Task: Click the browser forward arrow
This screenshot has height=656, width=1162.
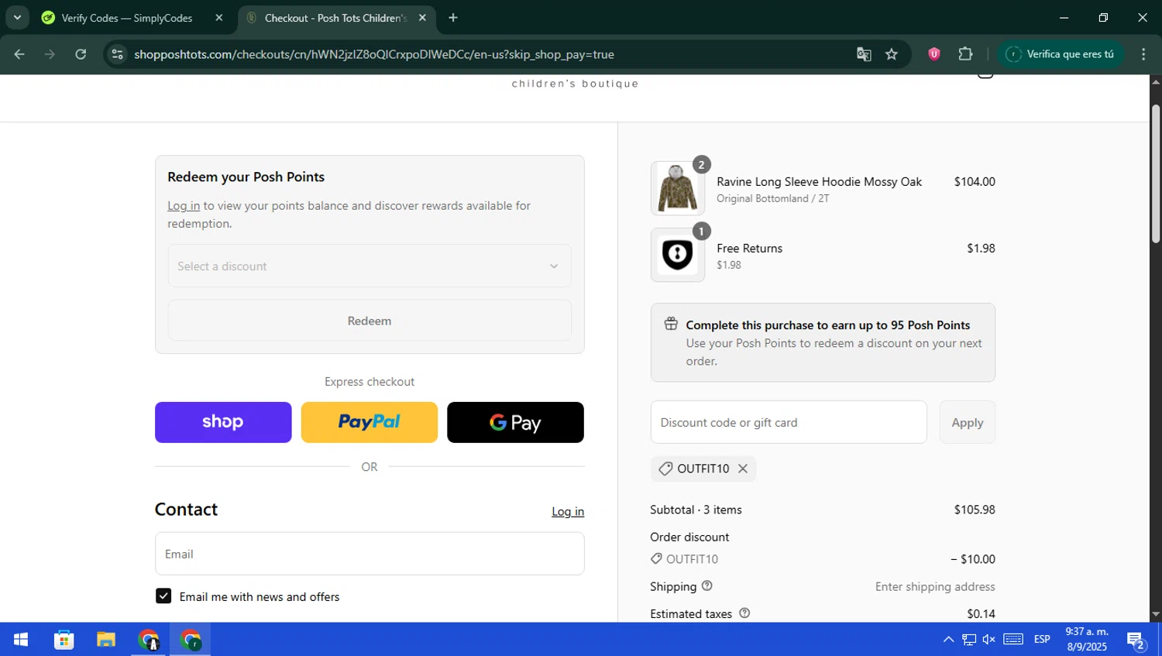Action: tap(50, 54)
